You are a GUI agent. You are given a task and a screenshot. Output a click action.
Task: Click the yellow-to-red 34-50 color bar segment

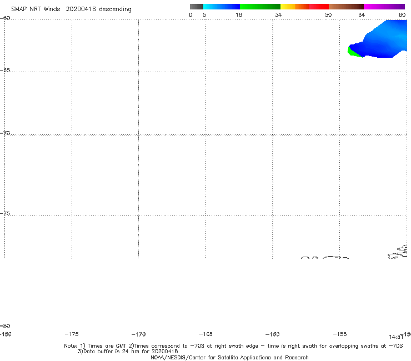click(x=304, y=7)
